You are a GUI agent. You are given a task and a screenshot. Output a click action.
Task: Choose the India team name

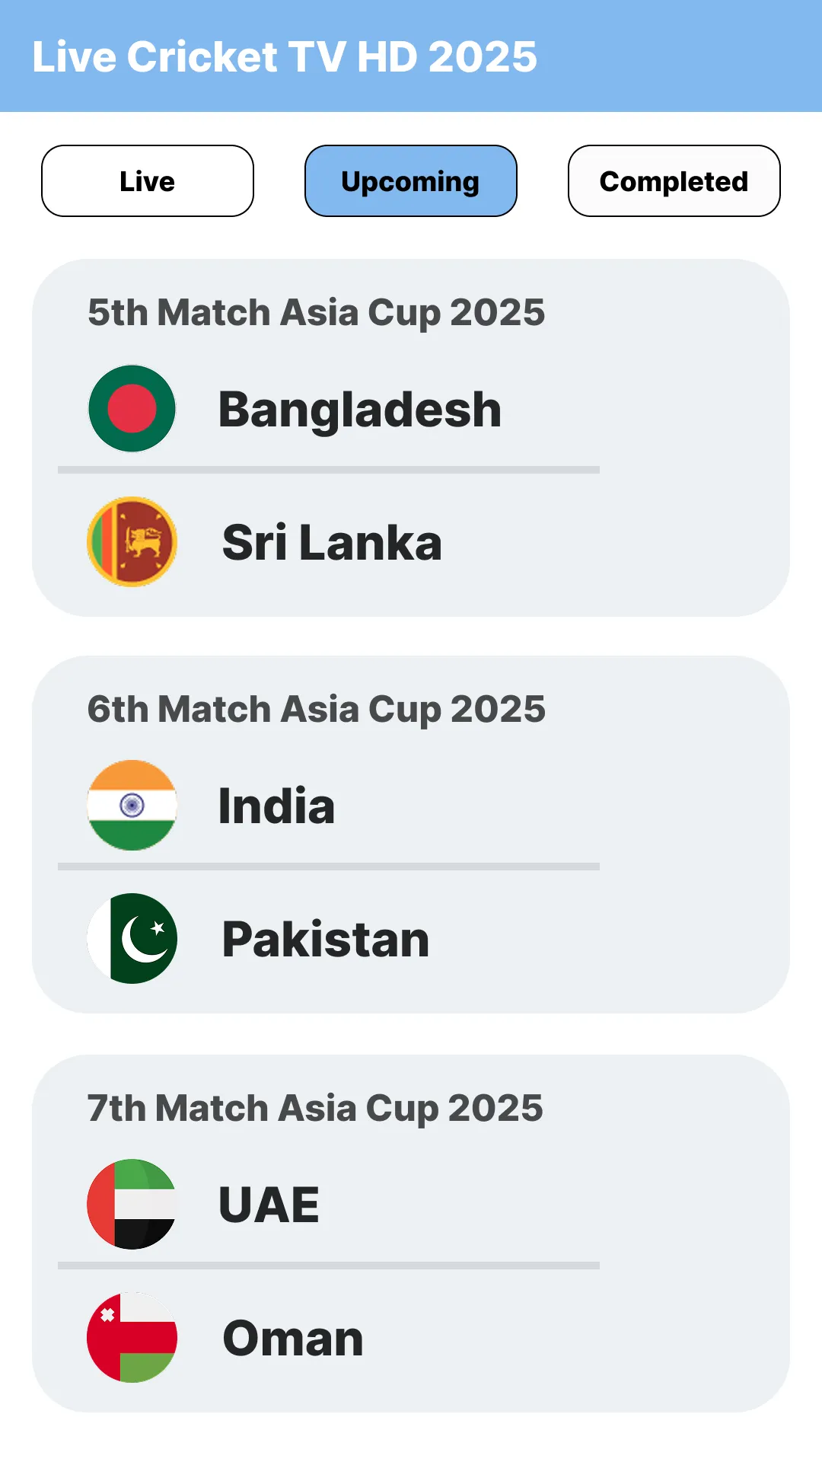pos(276,806)
